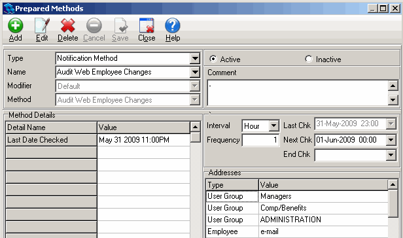Open the Name dropdown arrow
Viewport: 403px width, 238px height.
[195, 72]
